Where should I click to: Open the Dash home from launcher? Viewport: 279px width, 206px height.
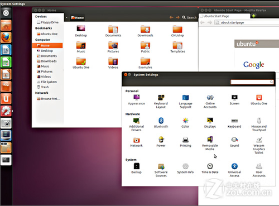6,13
